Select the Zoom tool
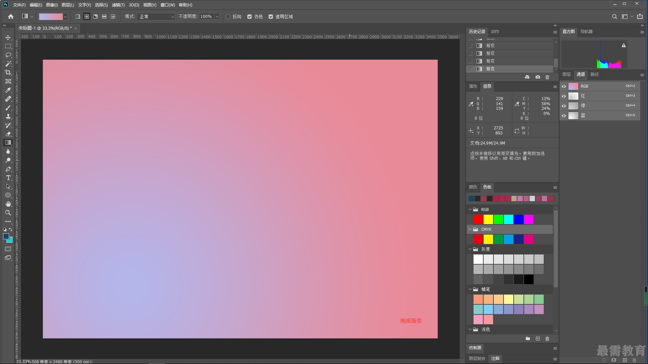Viewport: 648px width, 364px height. pos(8,213)
